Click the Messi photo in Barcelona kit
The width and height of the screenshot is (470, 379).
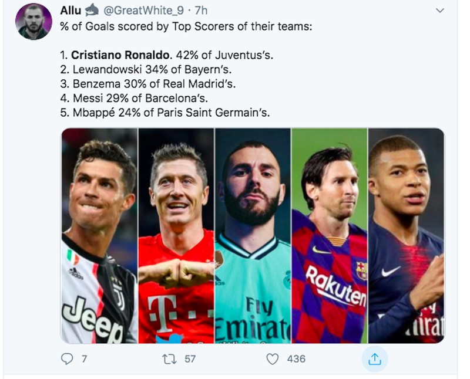tap(330, 235)
